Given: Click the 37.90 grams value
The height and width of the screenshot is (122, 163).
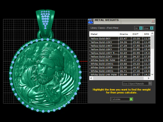Looking at the screenshot, I should [x=123, y=57].
